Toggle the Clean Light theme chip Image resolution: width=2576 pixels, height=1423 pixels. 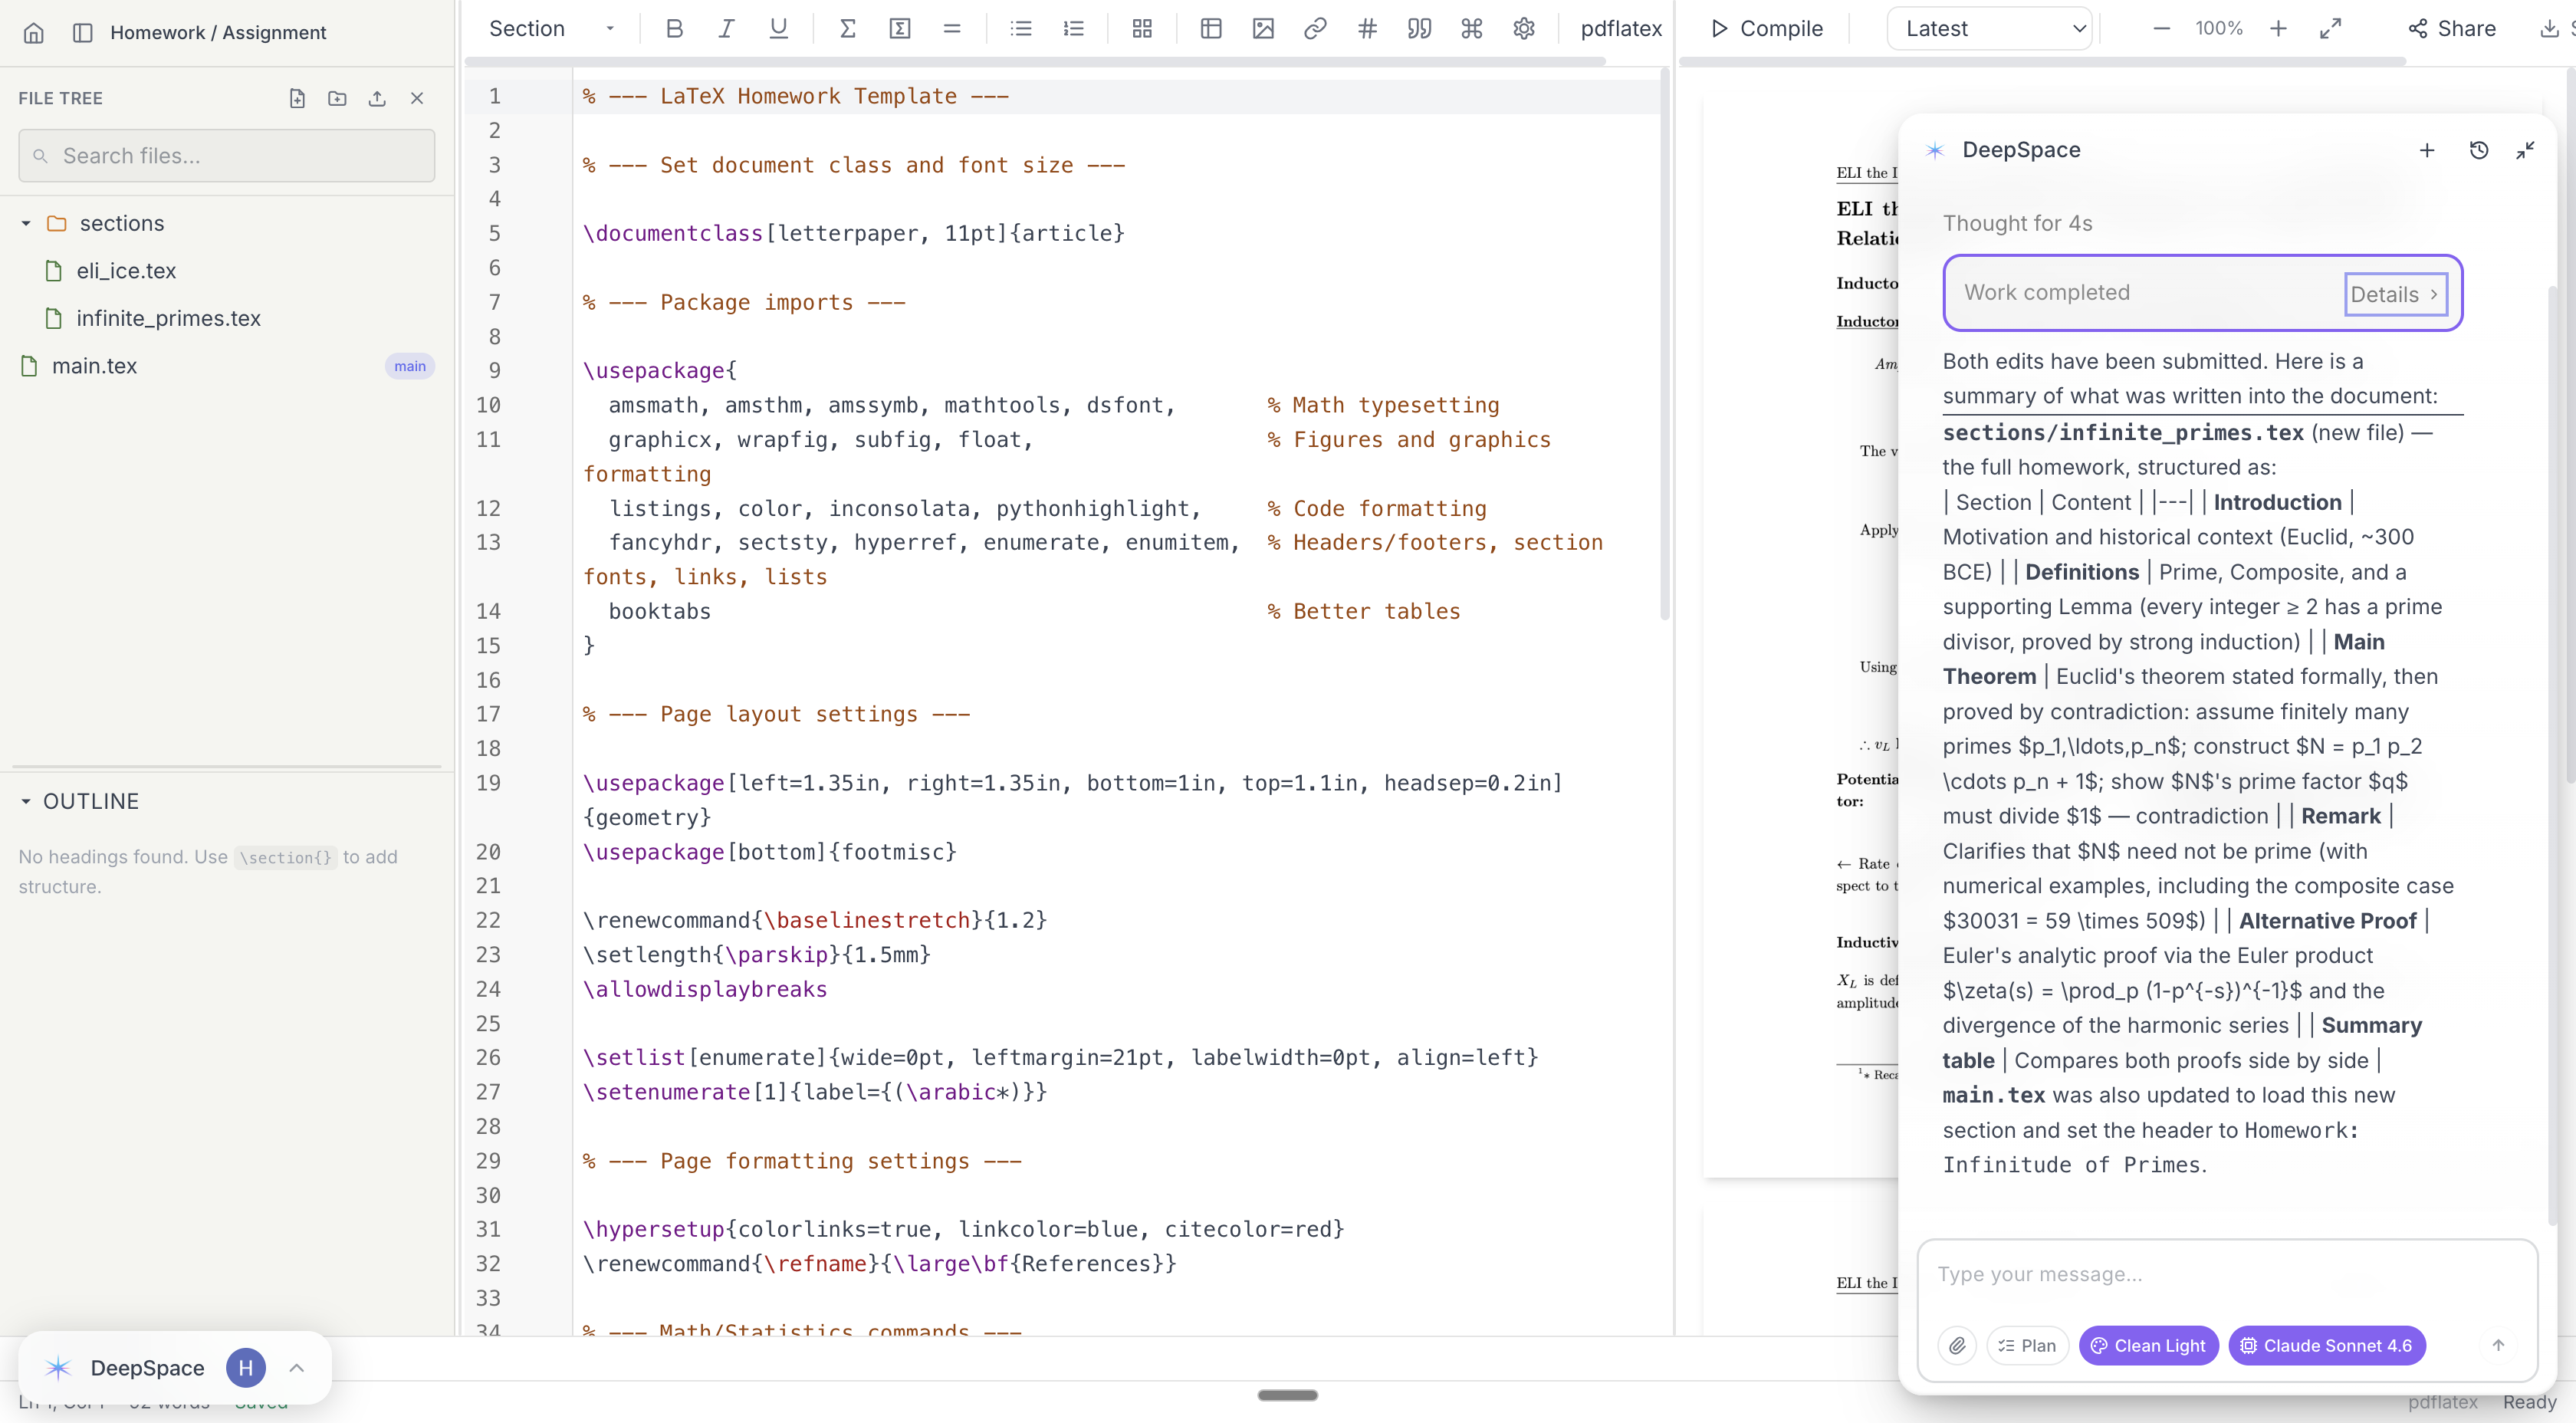click(2148, 1345)
